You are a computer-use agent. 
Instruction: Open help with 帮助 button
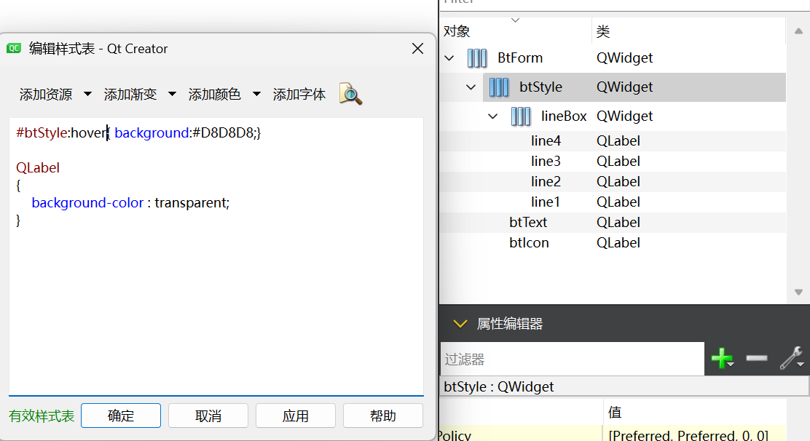(383, 416)
